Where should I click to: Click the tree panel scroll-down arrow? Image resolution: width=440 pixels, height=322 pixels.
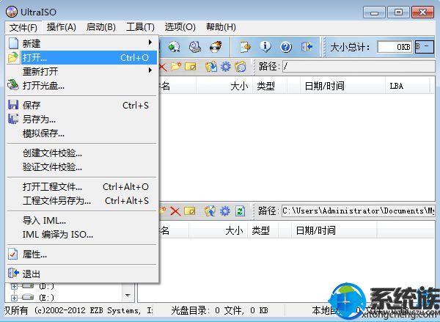(128, 296)
